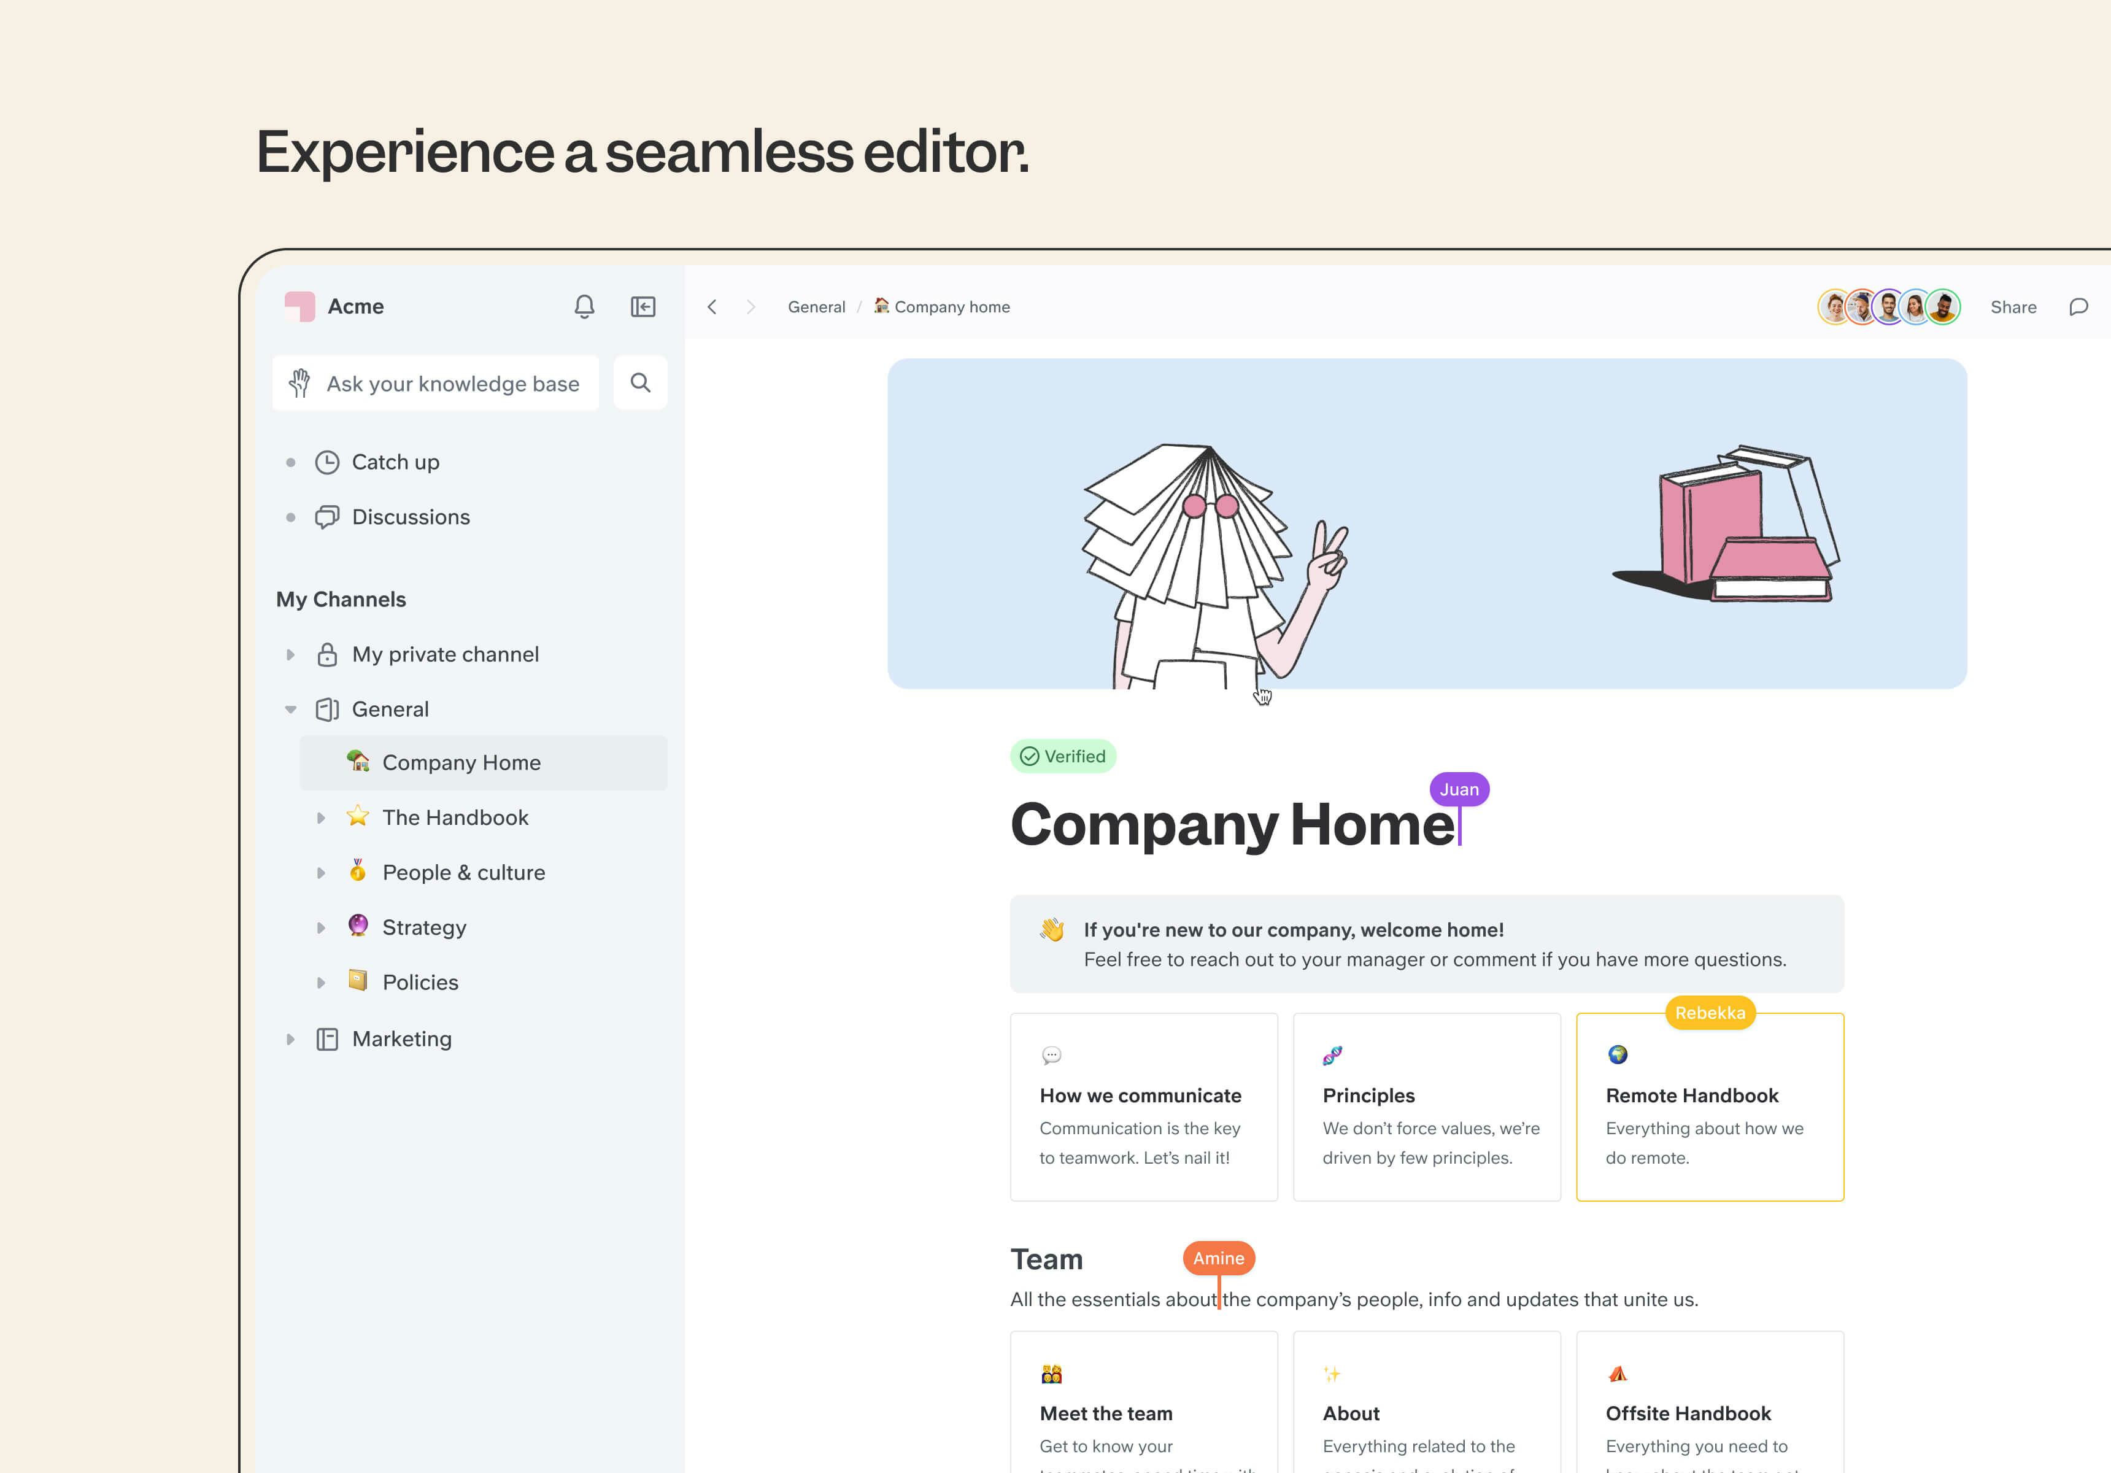This screenshot has height=1473, width=2111.
Task: Click the Verified status badge
Action: (1063, 756)
